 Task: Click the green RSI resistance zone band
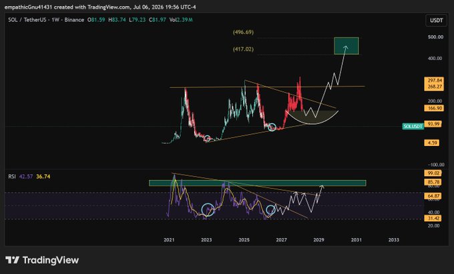pyautogui.click(x=258, y=183)
